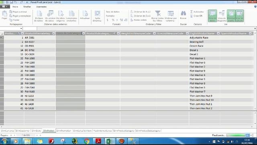Click Borrar todos los filtros
The image size is (257, 145).
(157, 16)
